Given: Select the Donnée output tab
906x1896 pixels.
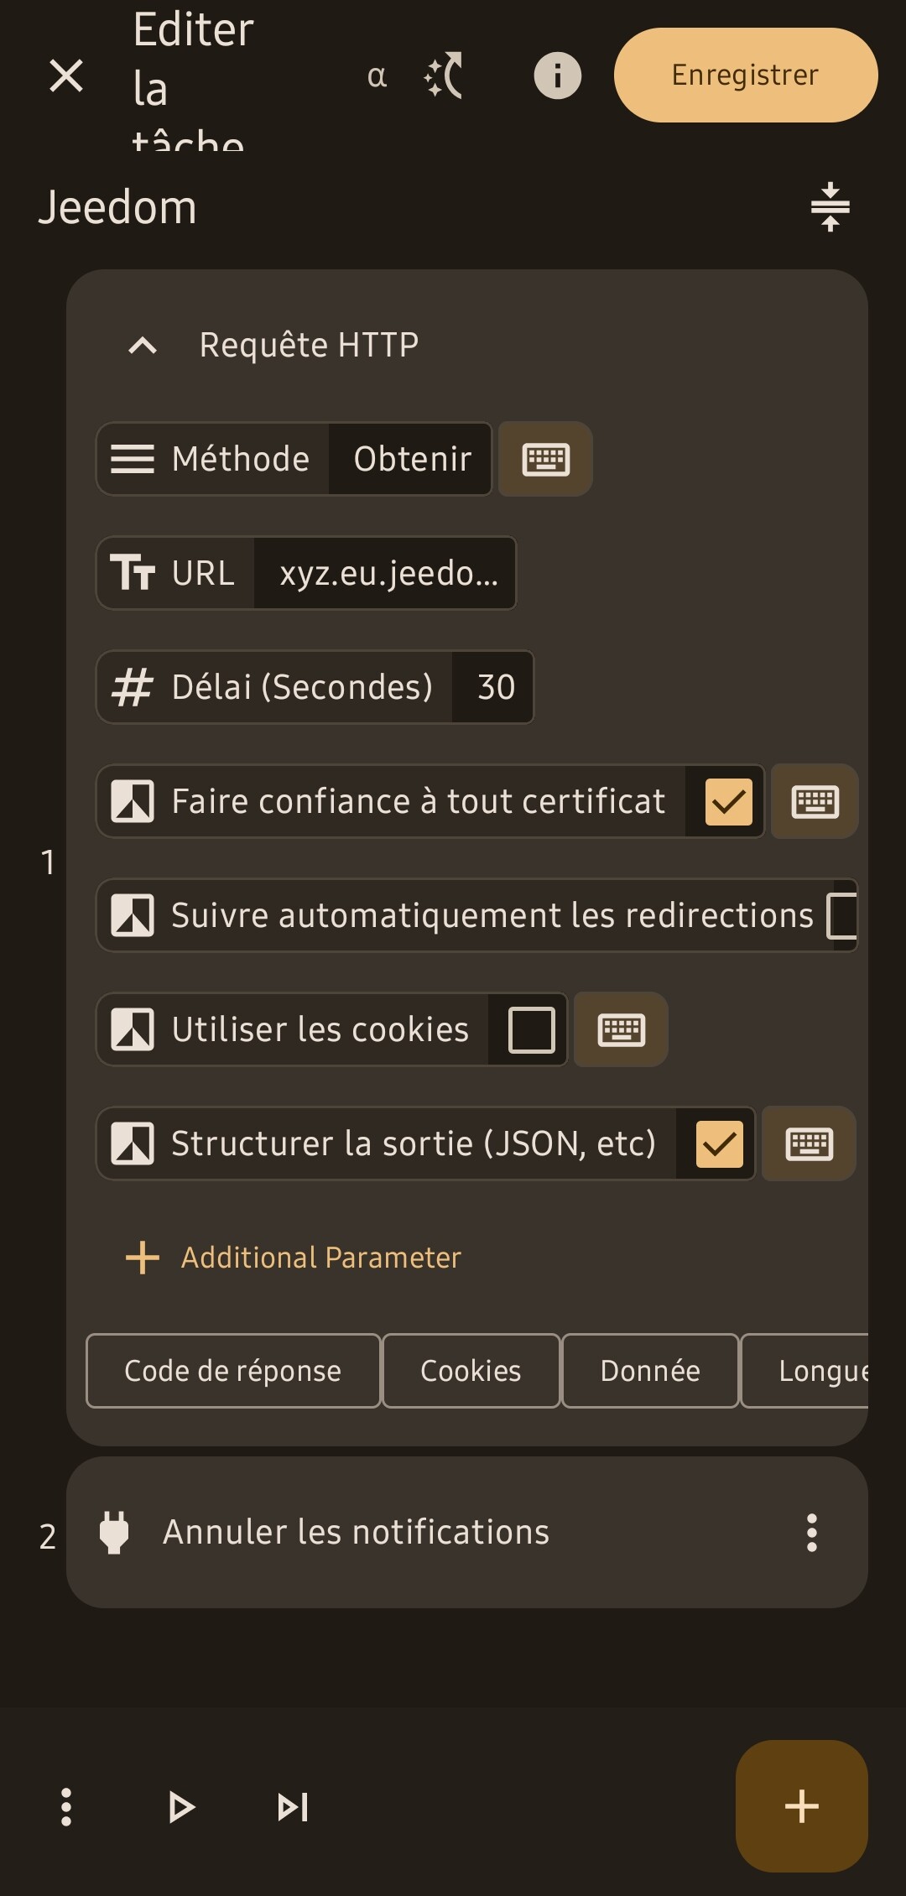Looking at the screenshot, I should tap(650, 1371).
